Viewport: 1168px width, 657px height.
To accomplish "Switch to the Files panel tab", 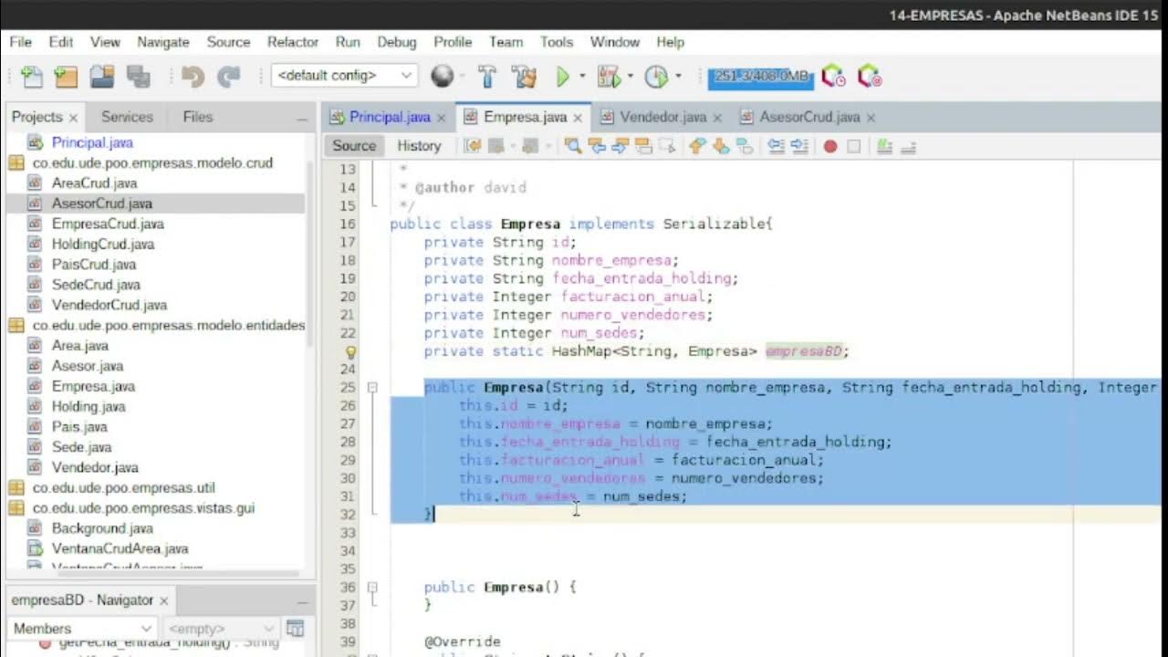I will click(197, 117).
